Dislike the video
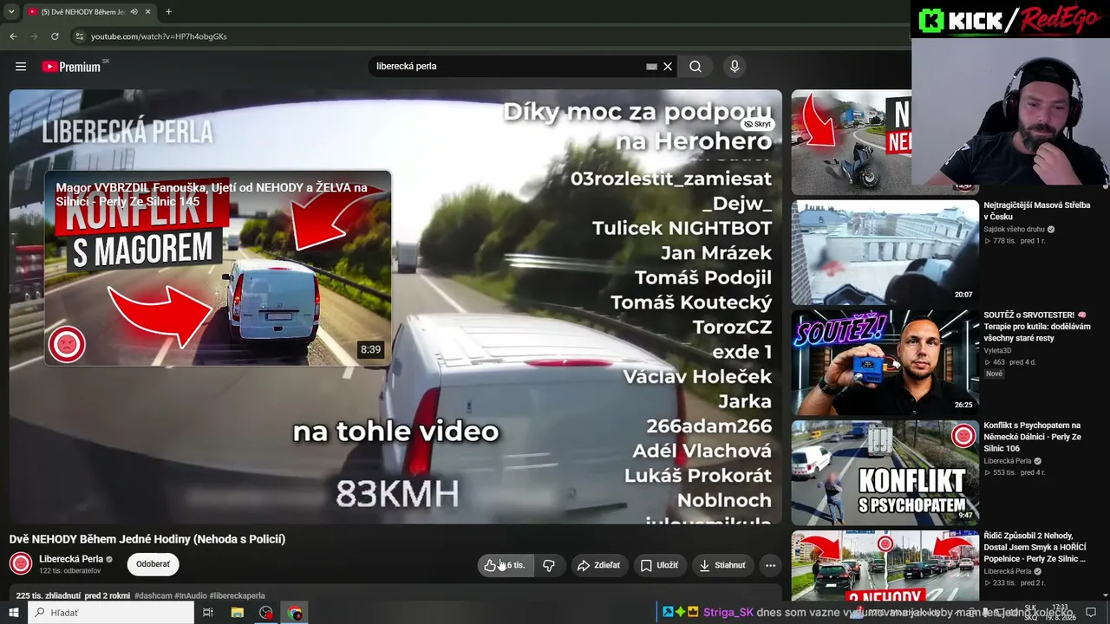Image resolution: width=1110 pixels, height=624 pixels. coord(549,565)
